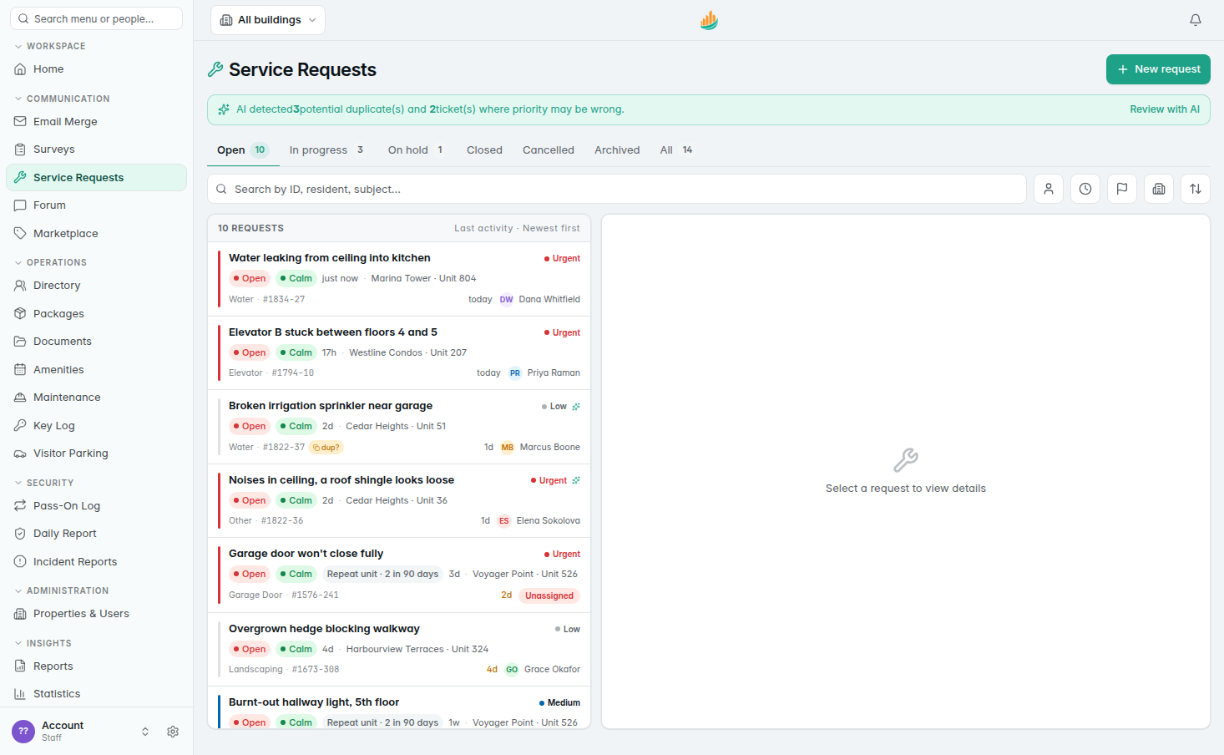This screenshot has height=755, width=1224.
Task: Filter requests by time clock icon
Action: click(1085, 189)
